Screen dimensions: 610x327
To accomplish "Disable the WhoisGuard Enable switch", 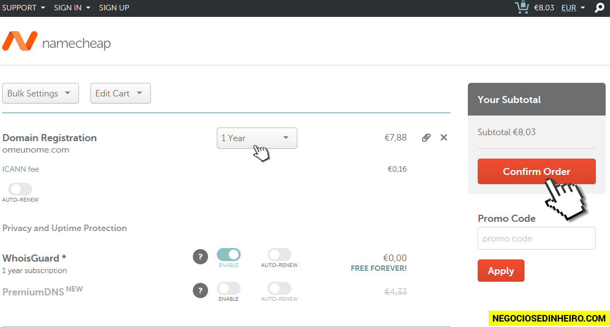I will click(229, 255).
